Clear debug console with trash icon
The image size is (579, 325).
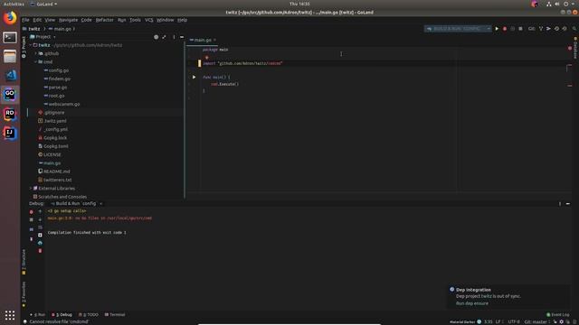click(40, 251)
